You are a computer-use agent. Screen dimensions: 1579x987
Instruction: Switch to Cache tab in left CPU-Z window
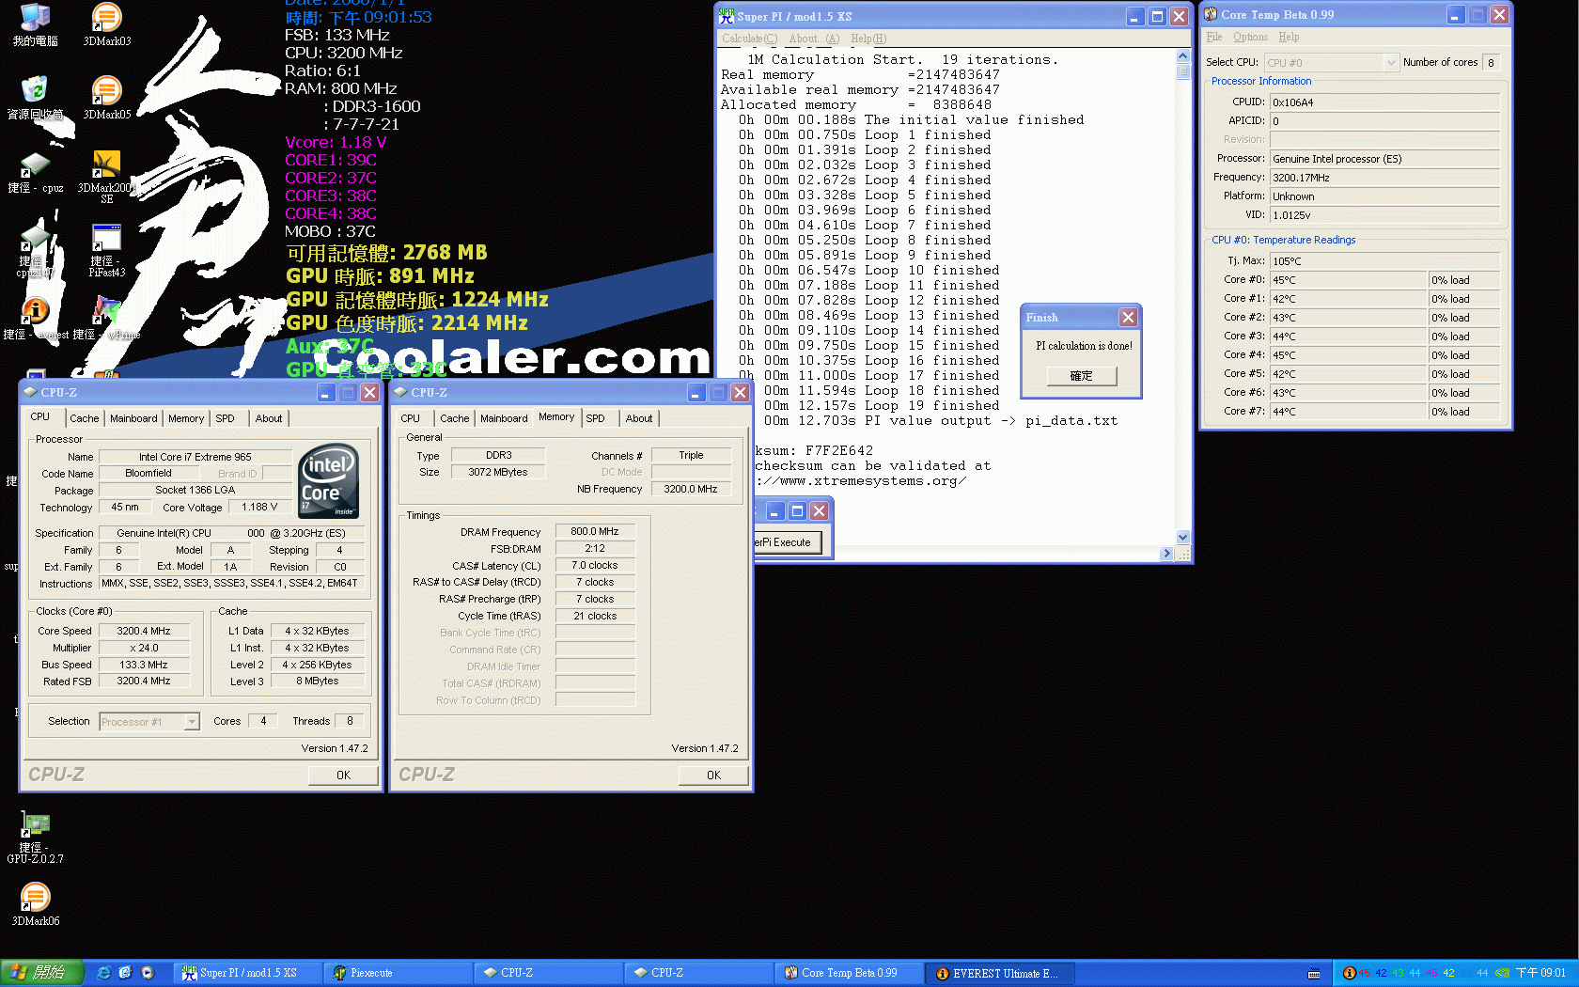point(84,418)
